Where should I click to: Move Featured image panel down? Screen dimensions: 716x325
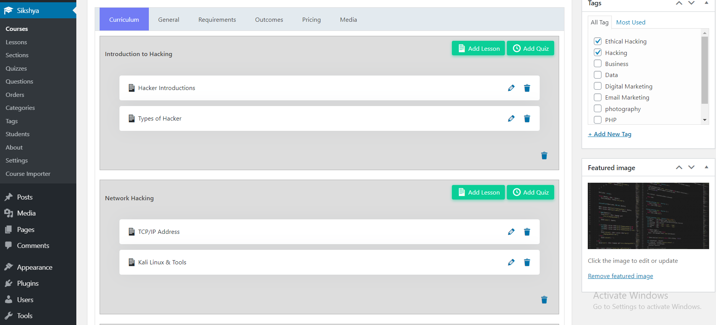coord(691,167)
